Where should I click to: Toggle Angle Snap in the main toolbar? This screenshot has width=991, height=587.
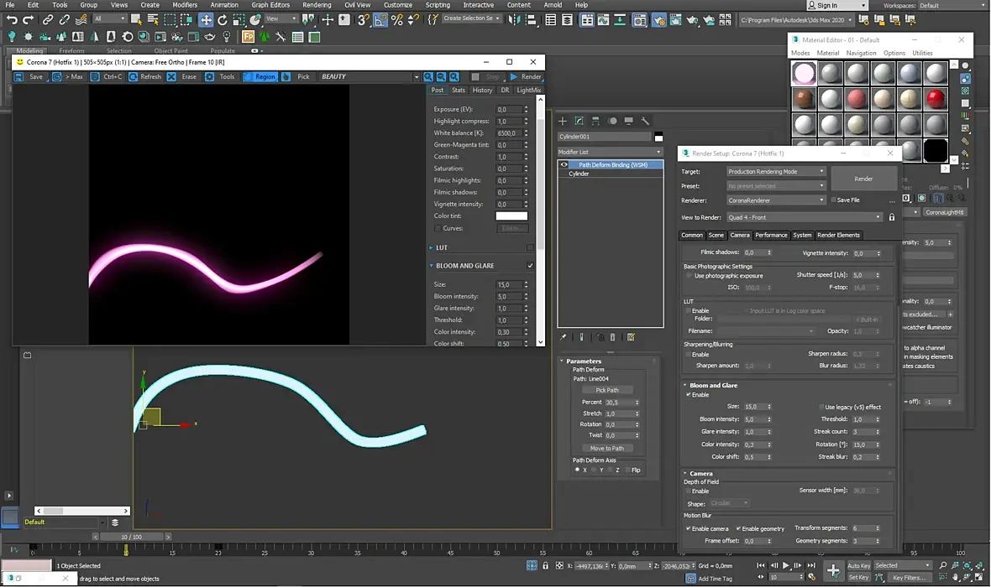[x=380, y=19]
